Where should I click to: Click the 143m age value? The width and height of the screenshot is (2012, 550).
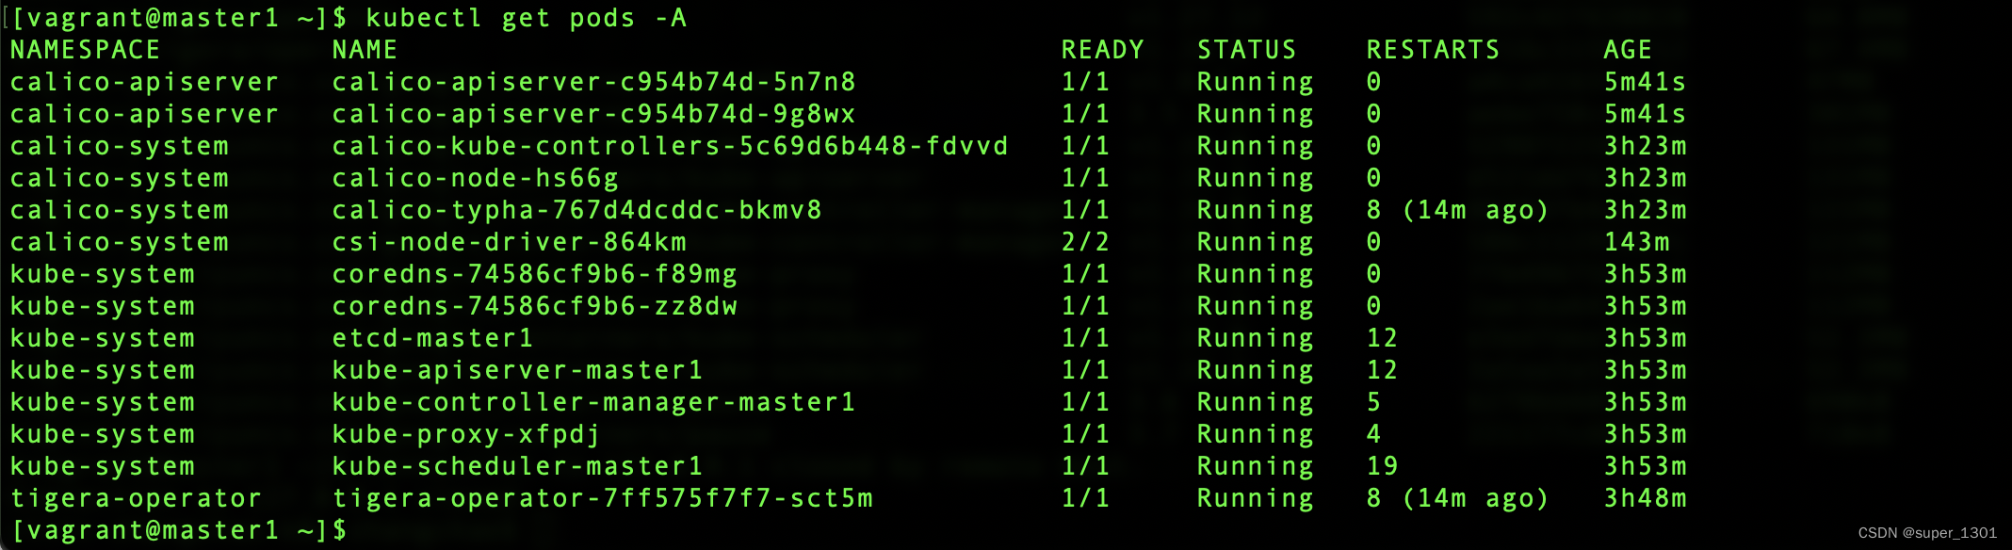(1637, 242)
